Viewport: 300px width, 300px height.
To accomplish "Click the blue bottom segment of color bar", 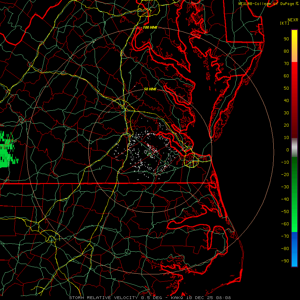I will [x=294, y=249].
